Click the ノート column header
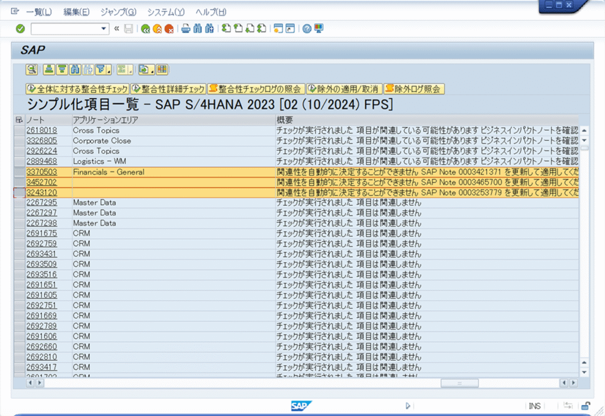This screenshot has width=605, height=416. pyautogui.click(x=48, y=120)
